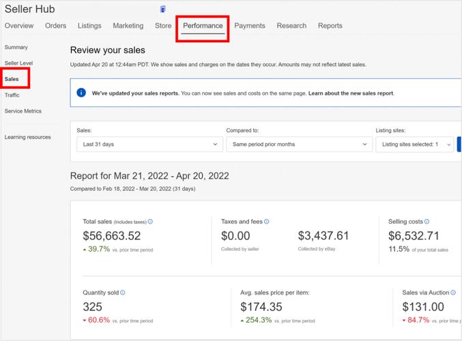Click the Total sales value $56,663.52
Viewport: 462px width, 341px height.
pyautogui.click(x=112, y=235)
